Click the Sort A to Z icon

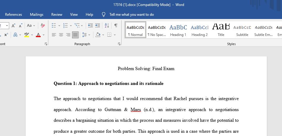click(107, 26)
